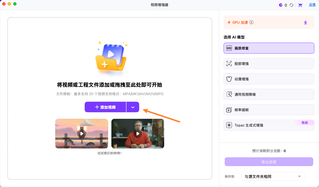Image resolution: width=319 pixels, height=187 pixels.
Task: Play the red-sweater man sample video
Action: click(137, 134)
